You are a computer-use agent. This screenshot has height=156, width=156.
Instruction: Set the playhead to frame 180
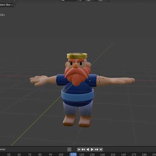click(x=144, y=154)
